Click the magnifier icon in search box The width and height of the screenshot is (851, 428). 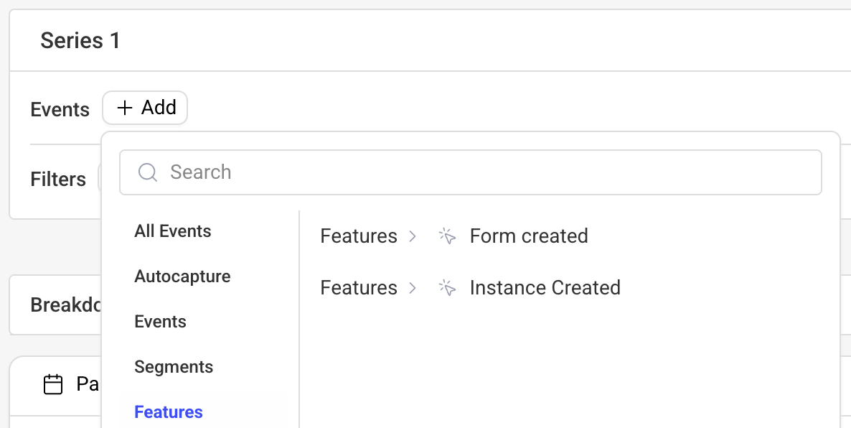click(148, 172)
